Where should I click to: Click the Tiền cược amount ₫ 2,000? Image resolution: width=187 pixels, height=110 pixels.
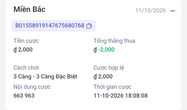tap(23, 49)
